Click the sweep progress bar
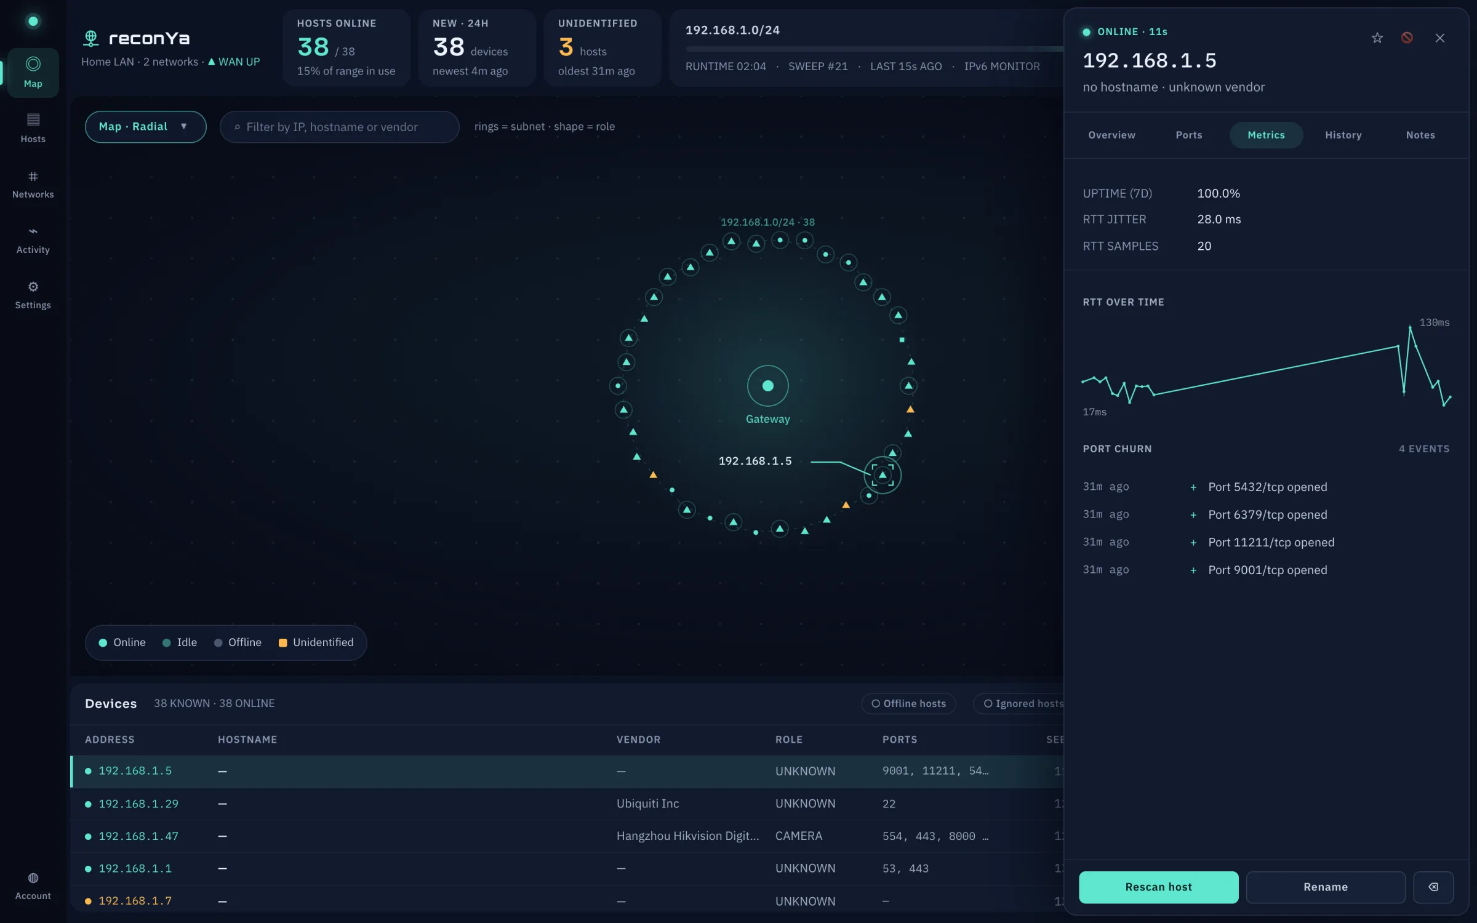Viewport: 1477px width, 923px height. click(874, 49)
